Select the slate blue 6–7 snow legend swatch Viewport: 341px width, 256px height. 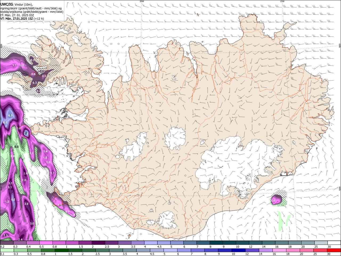[190, 243]
